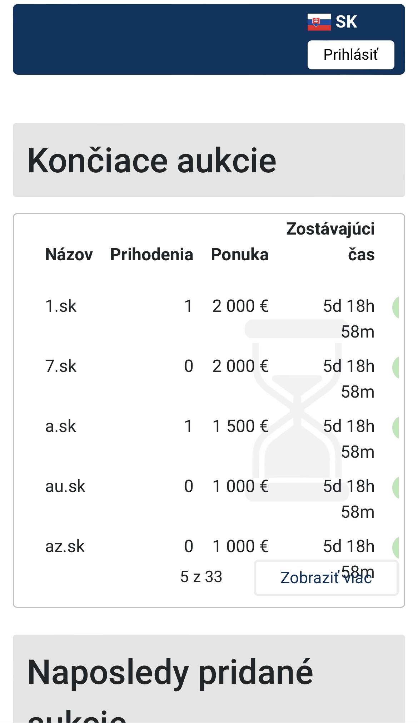Tap the green circle icon for a.sk
418x723 pixels.
pos(396,427)
